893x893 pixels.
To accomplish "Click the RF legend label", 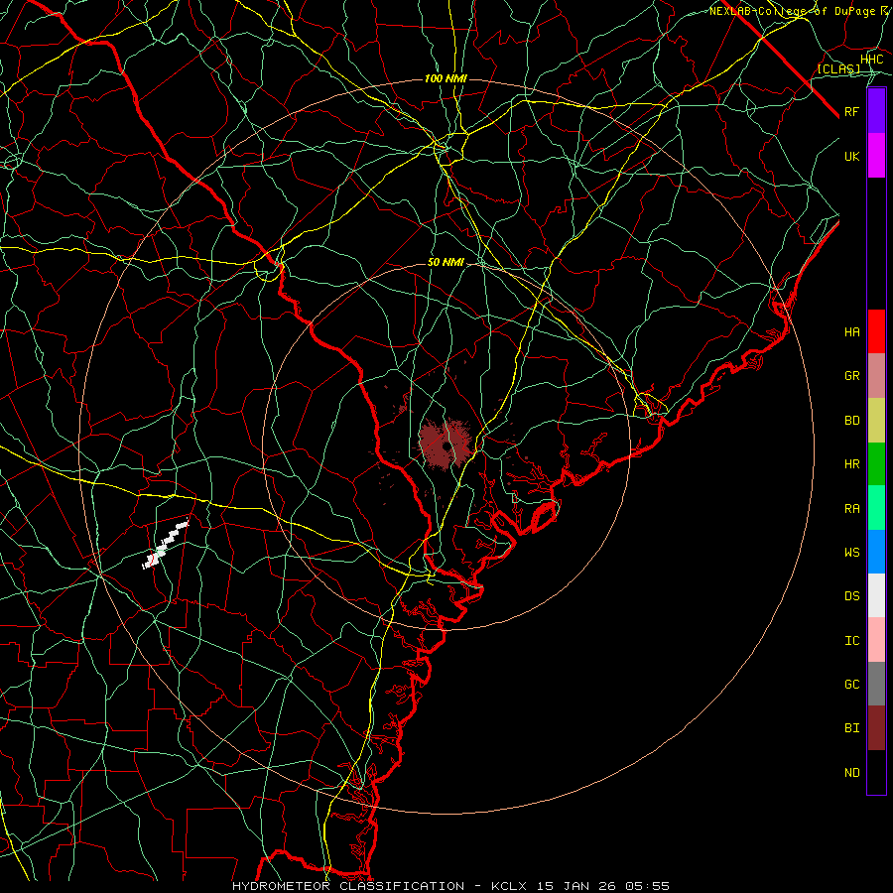I will pos(851,111).
